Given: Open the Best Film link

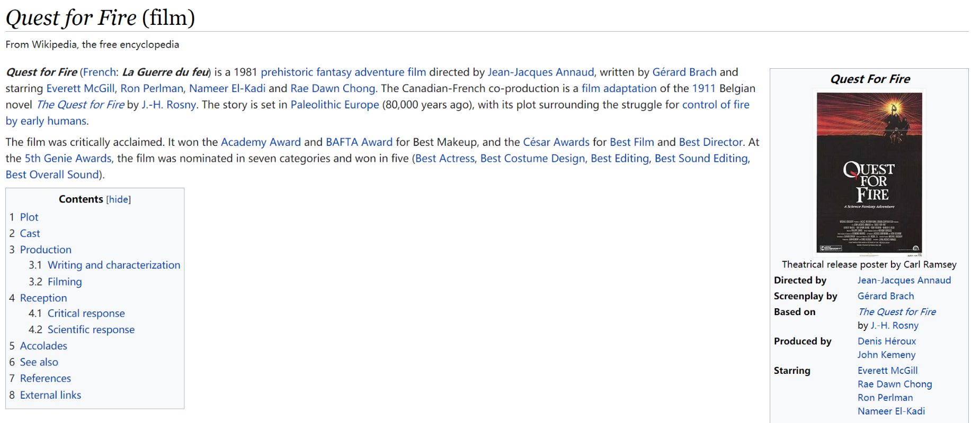Looking at the screenshot, I should [632, 142].
